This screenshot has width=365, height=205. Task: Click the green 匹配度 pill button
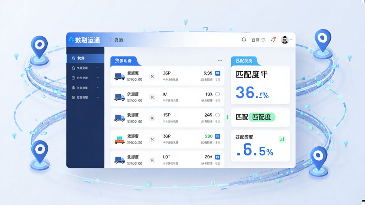click(x=262, y=117)
